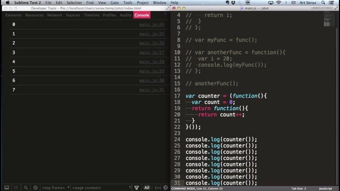Click console output value 0
This screenshot has width=340, height=191.
pos(14,24)
